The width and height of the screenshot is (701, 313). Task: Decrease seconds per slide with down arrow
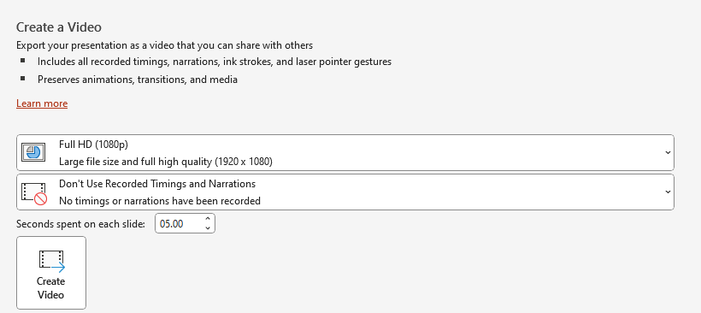208,227
